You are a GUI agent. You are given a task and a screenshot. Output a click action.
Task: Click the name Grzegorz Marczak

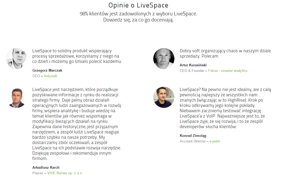point(47,71)
